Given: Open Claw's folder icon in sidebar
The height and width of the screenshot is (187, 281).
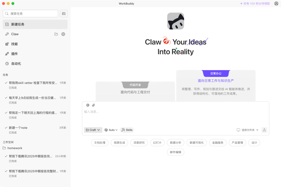Looking at the screenshot, I should (x=56, y=34).
